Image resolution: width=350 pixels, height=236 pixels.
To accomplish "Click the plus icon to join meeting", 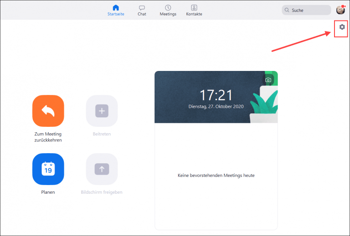I will point(102,110).
